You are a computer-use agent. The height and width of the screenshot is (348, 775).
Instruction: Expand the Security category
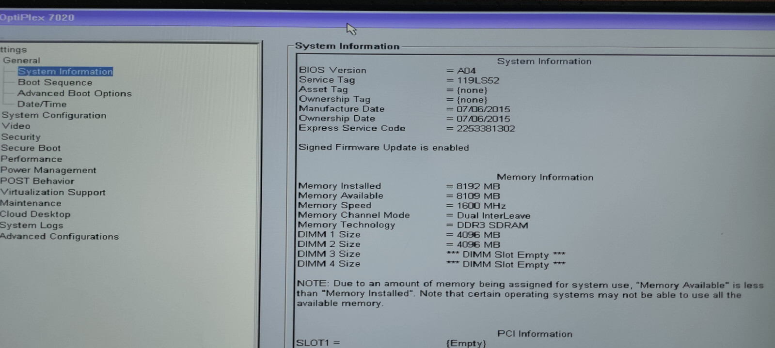(21, 137)
